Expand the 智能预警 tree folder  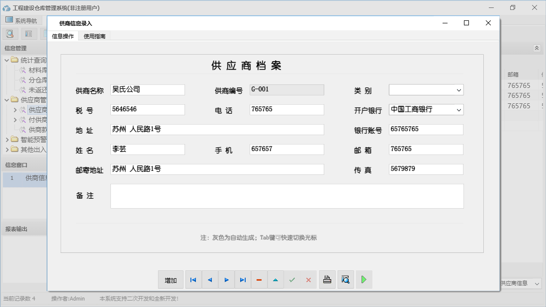tap(7, 140)
